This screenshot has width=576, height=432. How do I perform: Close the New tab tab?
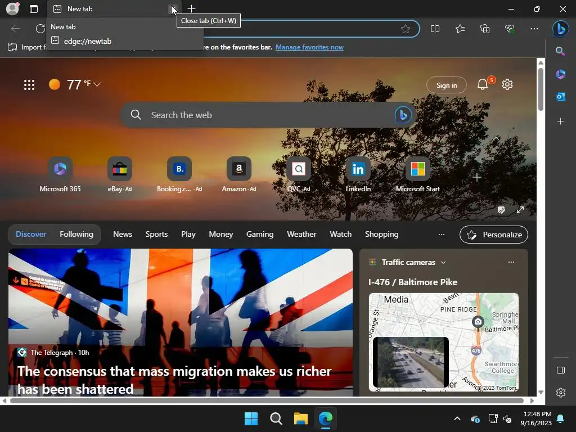[173, 9]
